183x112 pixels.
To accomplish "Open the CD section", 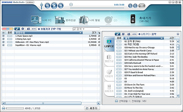I will [111, 20].
